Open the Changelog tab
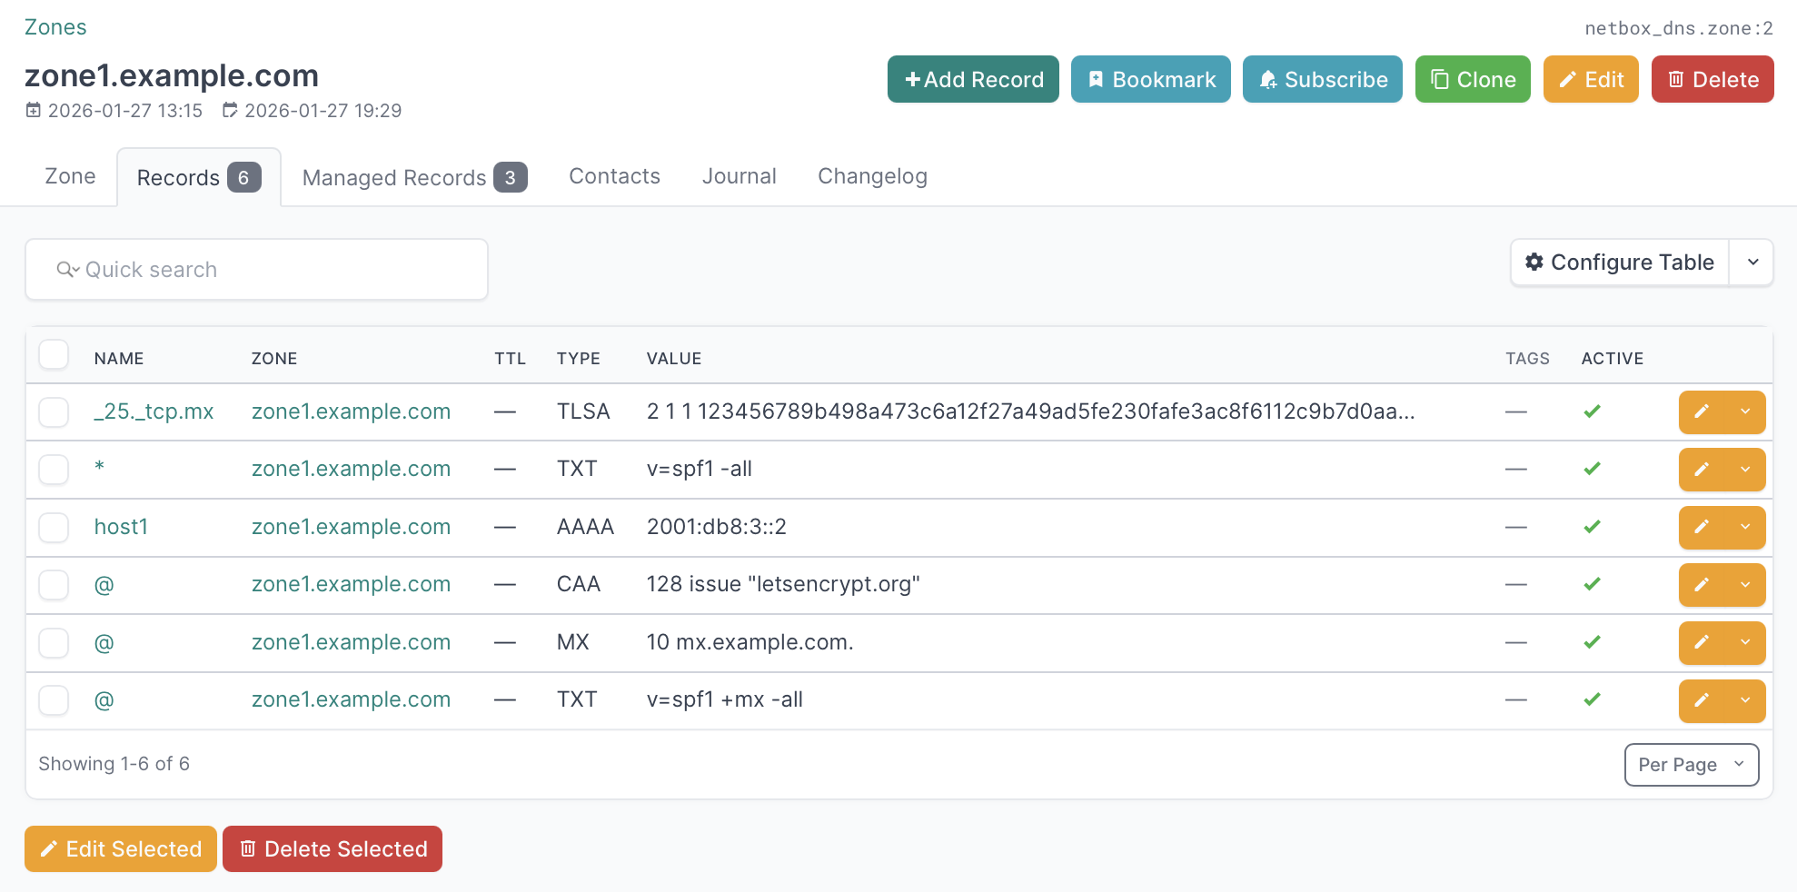The width and height of the screenshot is (1797, 892). 871,176
